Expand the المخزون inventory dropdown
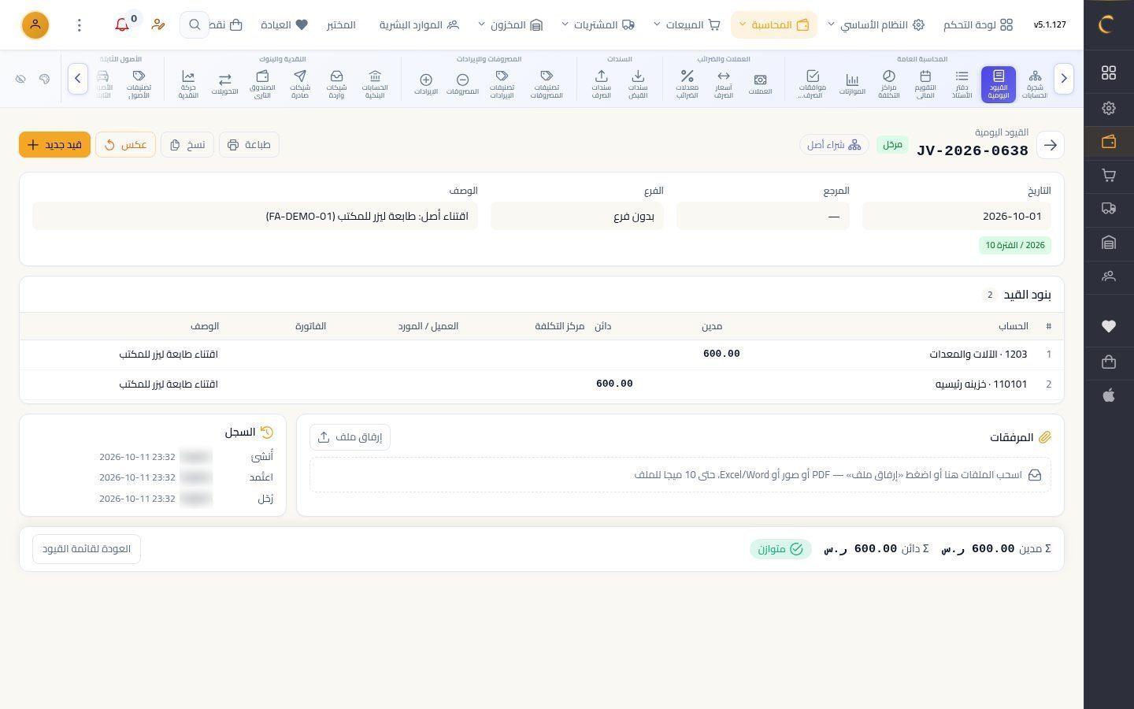1134x709 pixels. click(510, 25)
